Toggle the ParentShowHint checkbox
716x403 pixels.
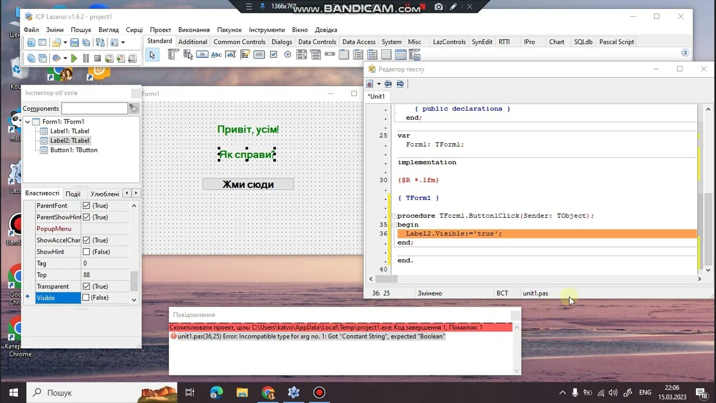pyautogui.click(x=86, y=217)
